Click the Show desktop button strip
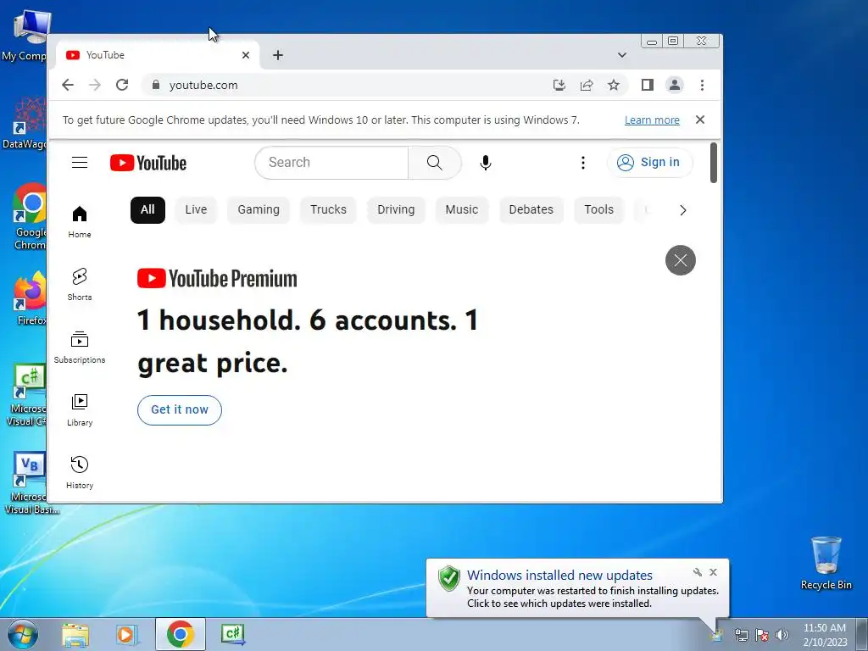Viewport: 868px width, 651px height. click(862, 634)
